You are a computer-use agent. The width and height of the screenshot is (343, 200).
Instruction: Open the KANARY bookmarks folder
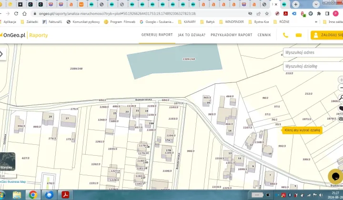point(187,22)
